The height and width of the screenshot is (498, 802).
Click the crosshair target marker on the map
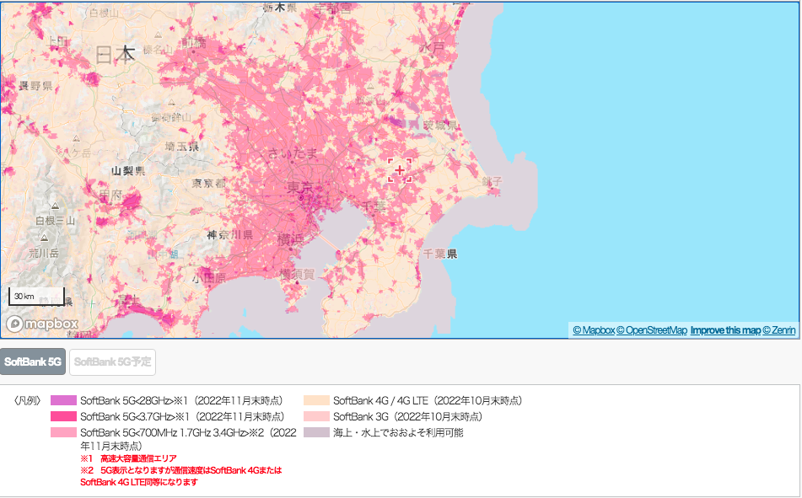pos(400,170)
